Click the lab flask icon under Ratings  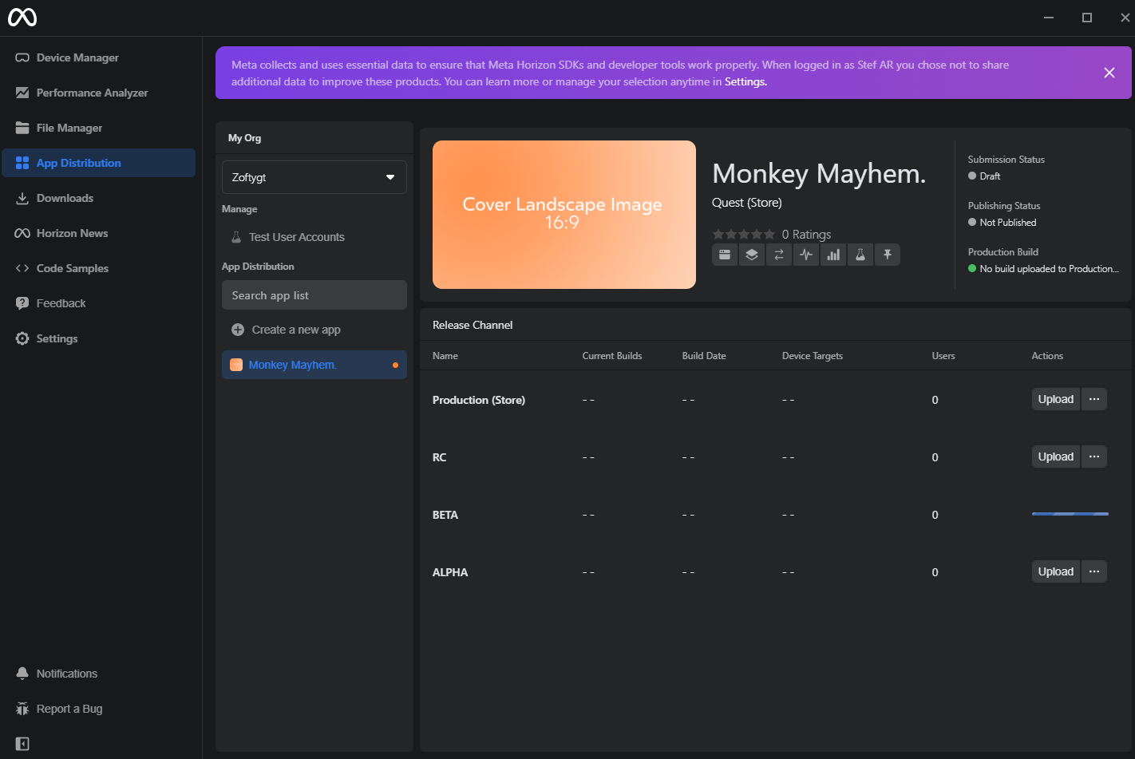(x=860, y=255)
